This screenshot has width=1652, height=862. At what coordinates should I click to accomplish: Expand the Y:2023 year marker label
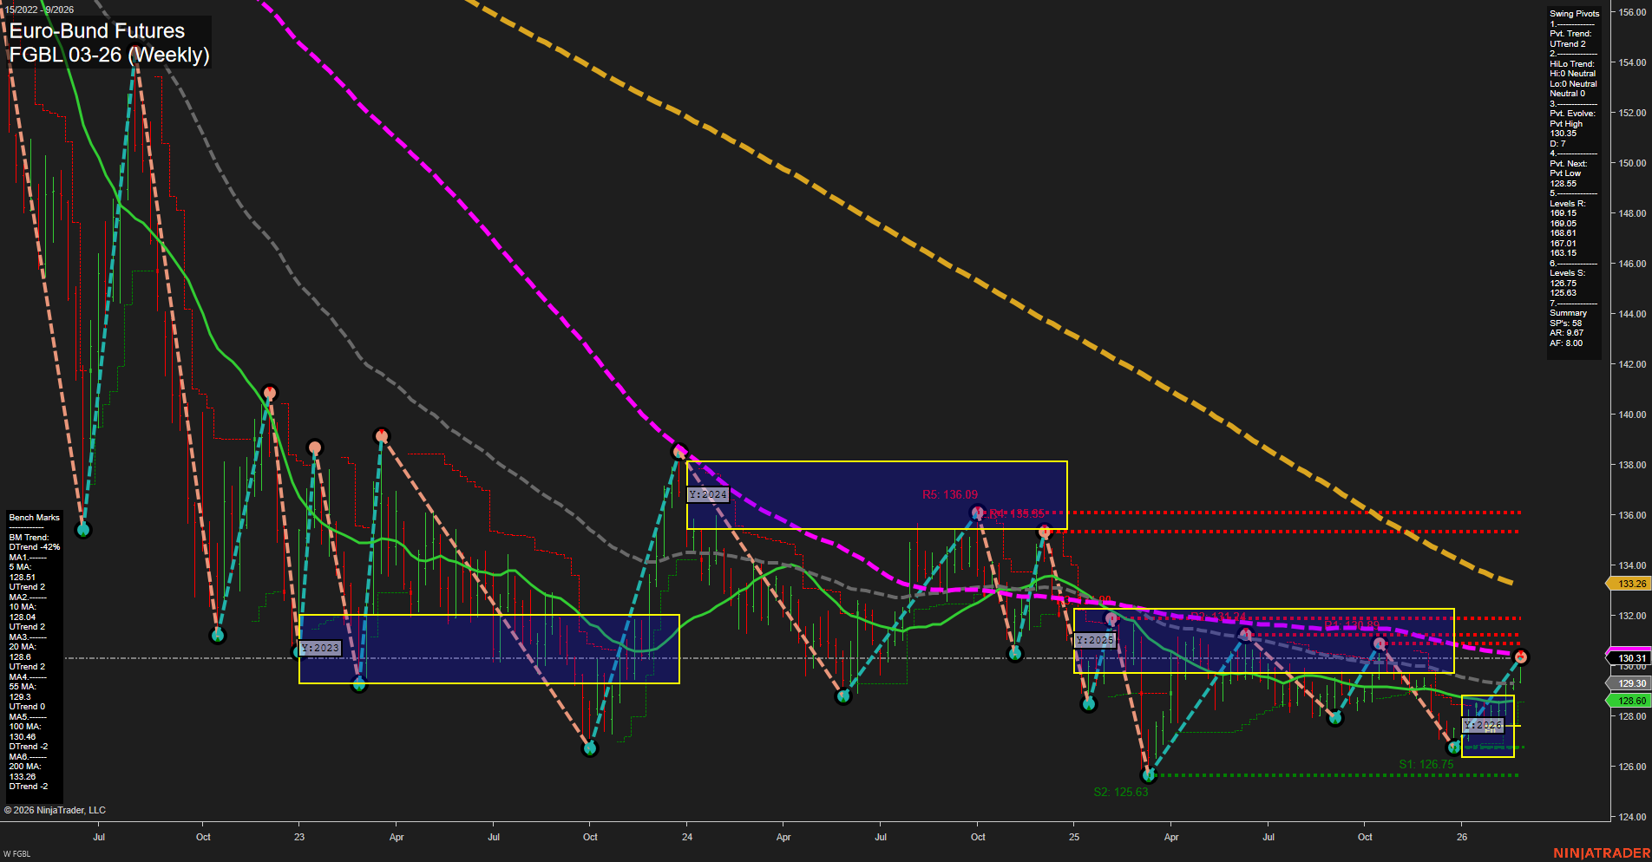319,647
